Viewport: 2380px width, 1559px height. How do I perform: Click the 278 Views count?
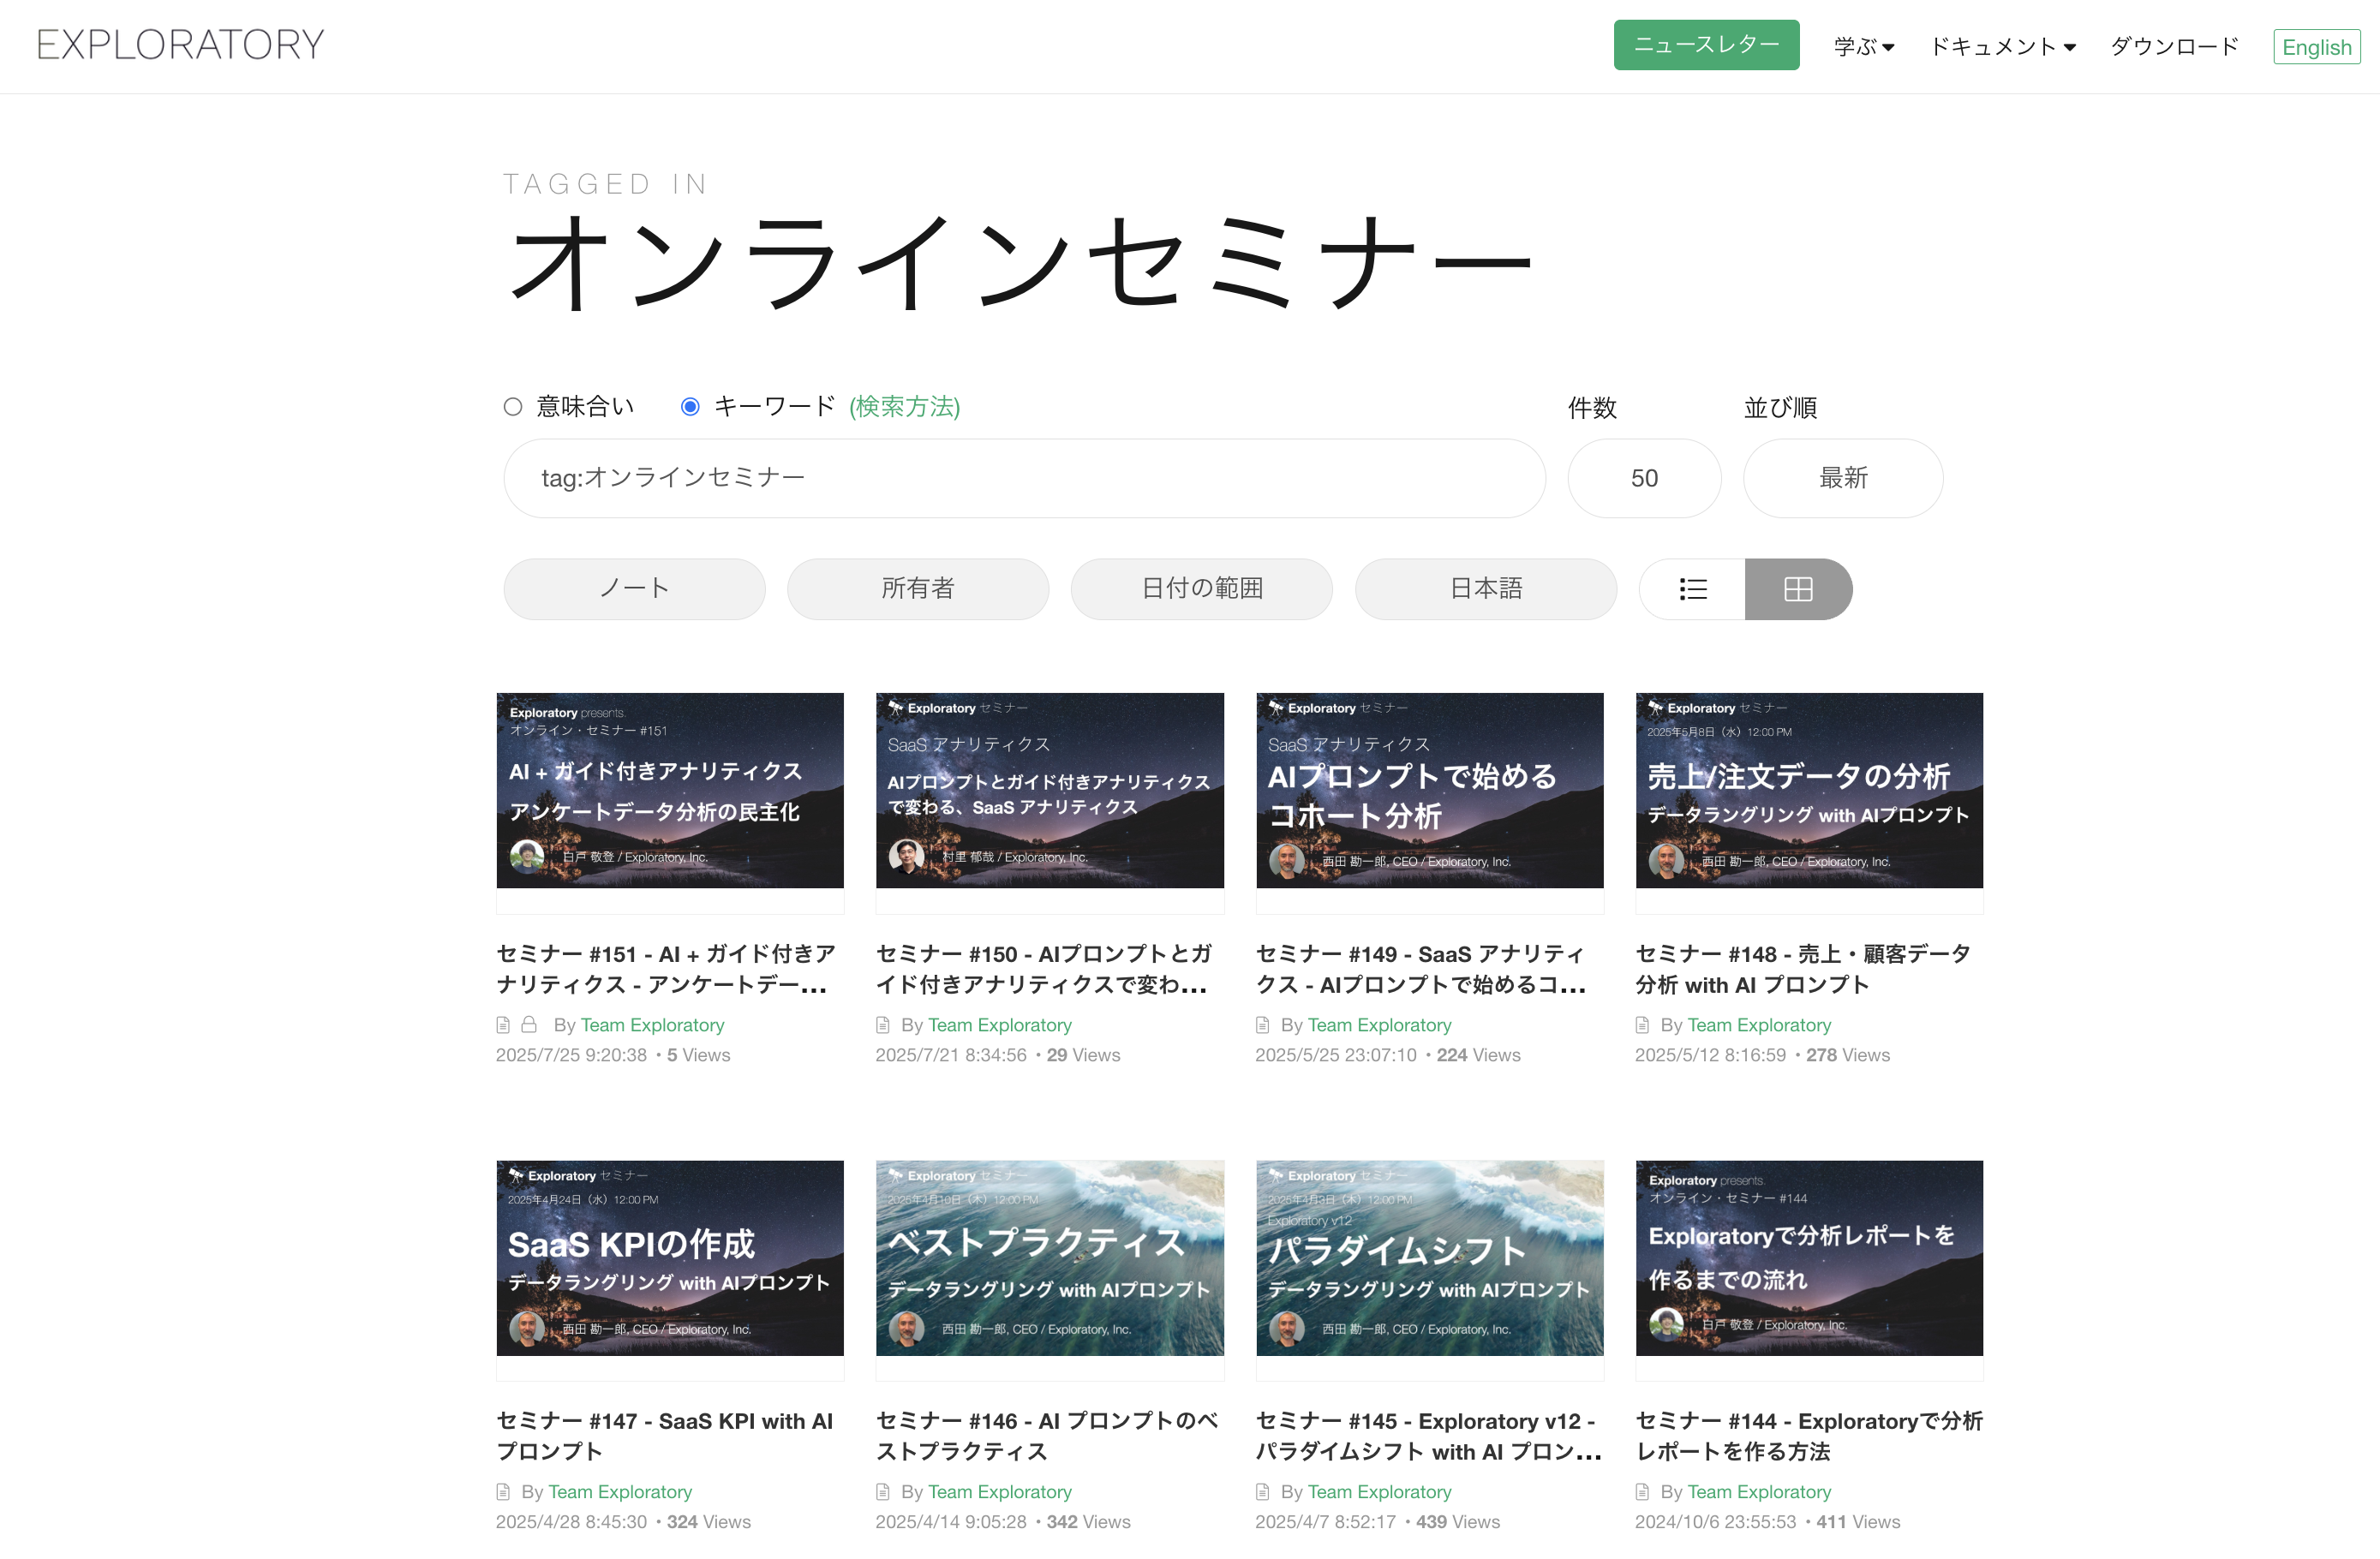[1848, 1055]
